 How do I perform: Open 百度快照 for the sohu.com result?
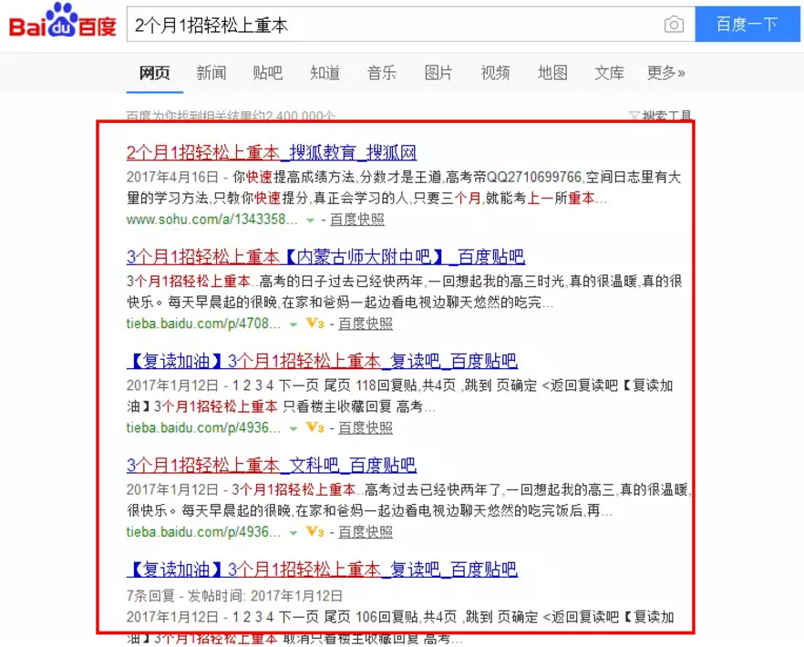(x=357, y=220)
